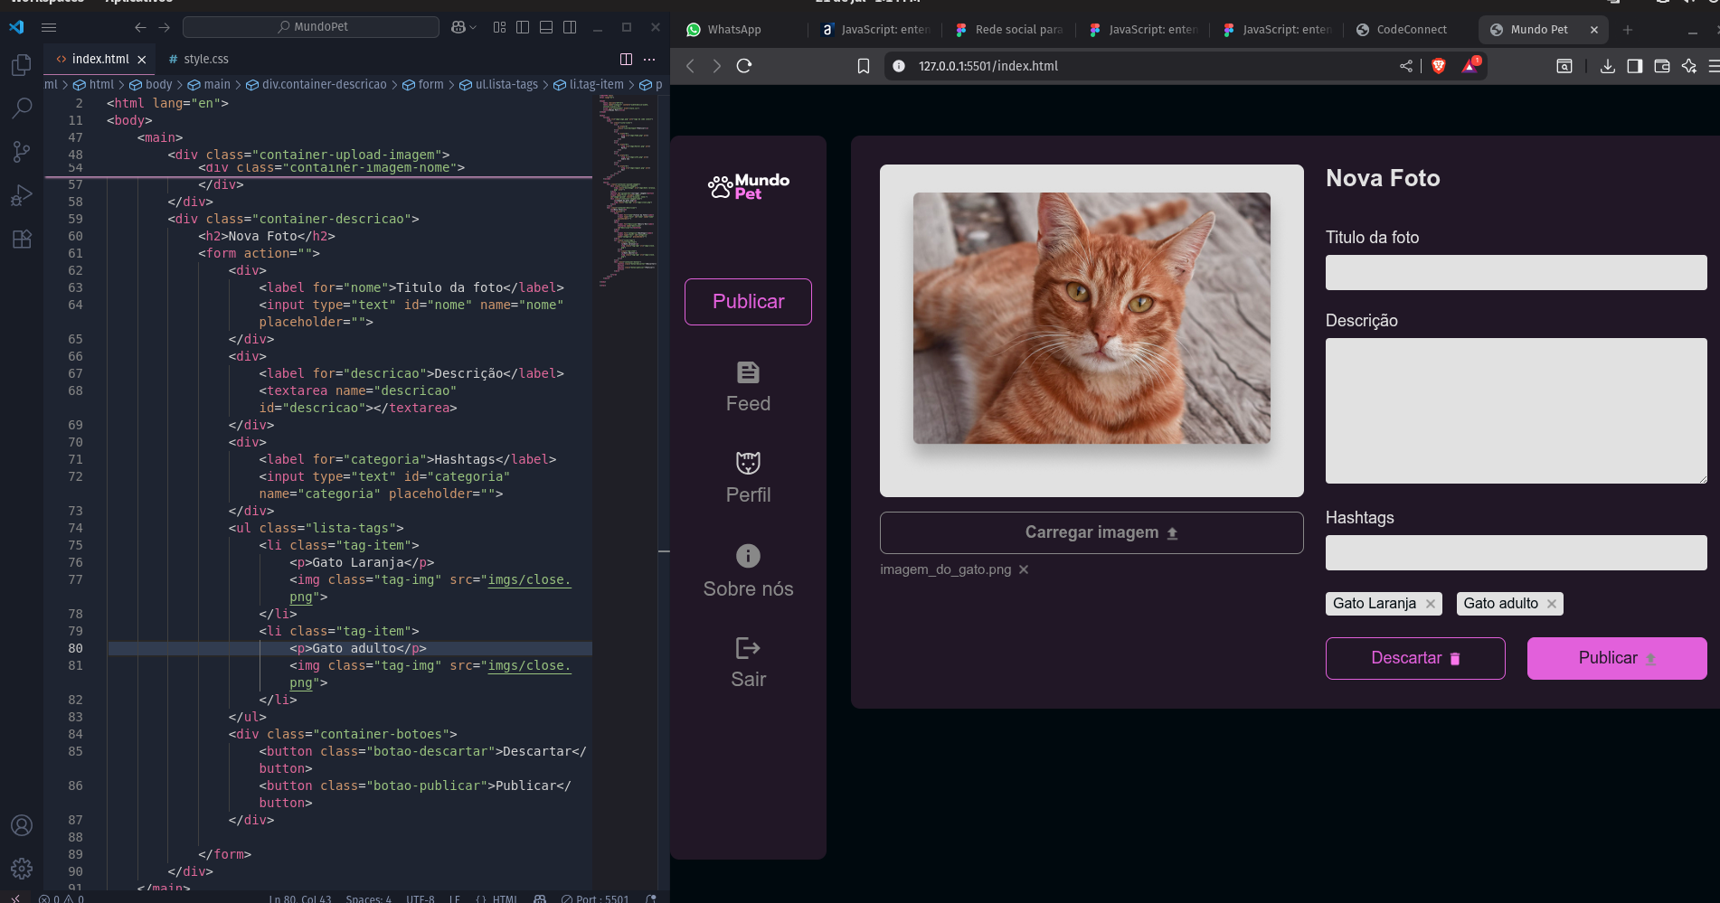Select the main breadcrumb item
1720x903 pixels.
[210, 84]
